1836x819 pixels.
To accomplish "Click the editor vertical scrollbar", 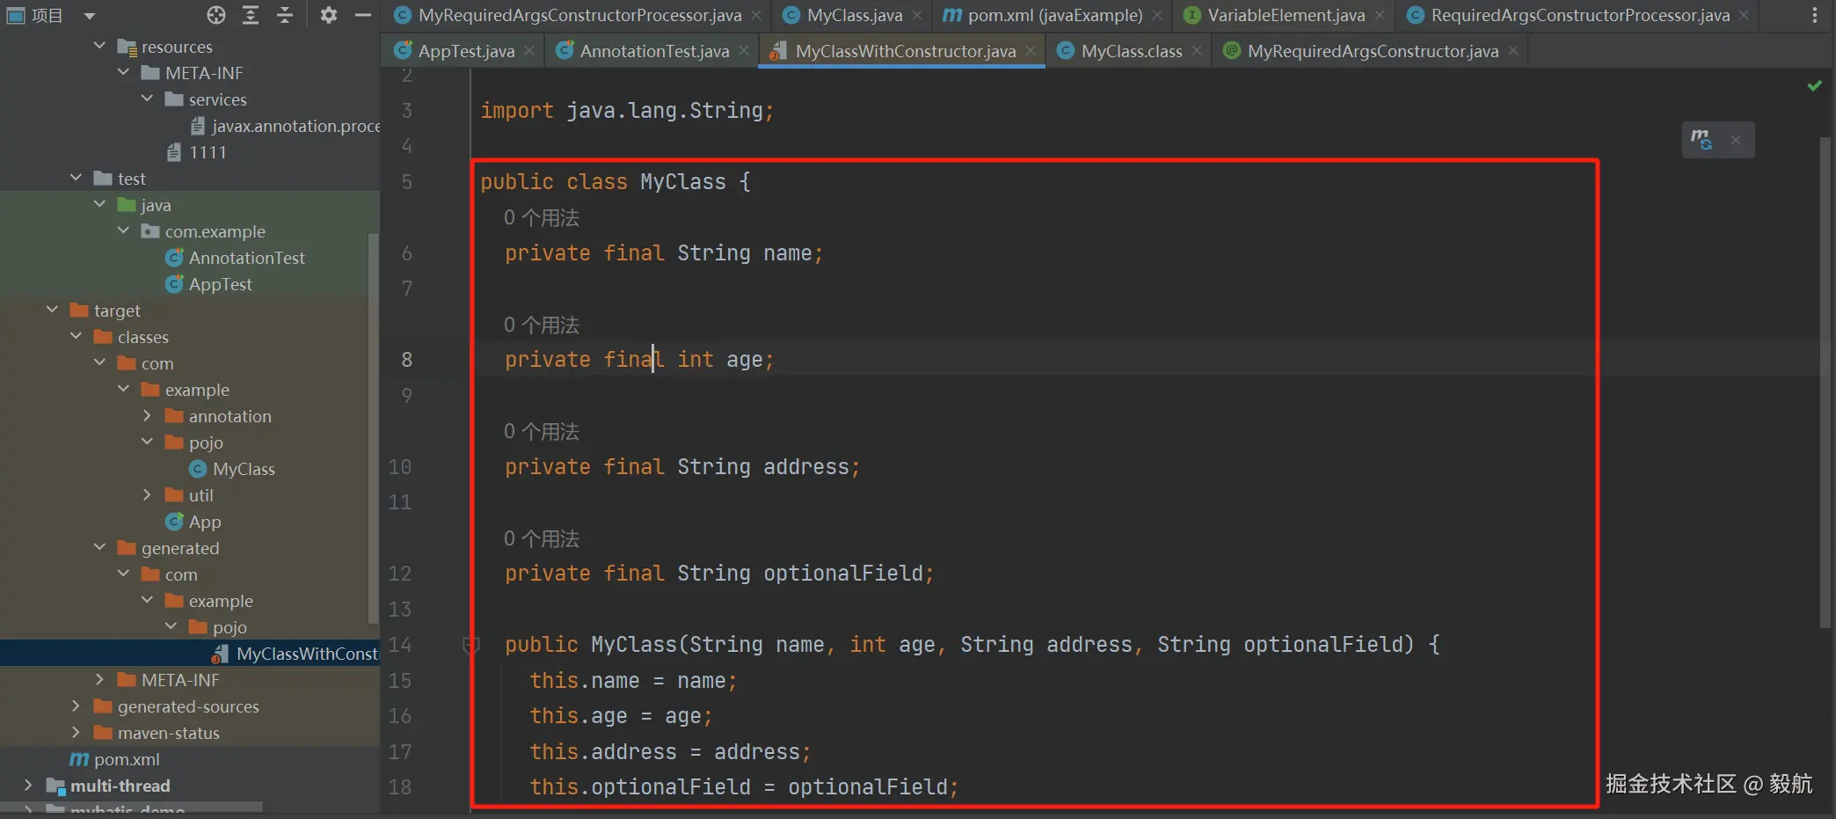I will click(1825, 383).
